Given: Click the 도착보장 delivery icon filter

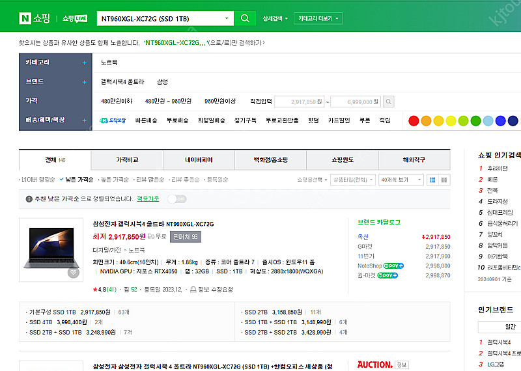Looking at the screenshot, I should click(113, 120).
